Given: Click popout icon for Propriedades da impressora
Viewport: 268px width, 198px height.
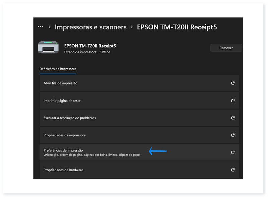Looking at the screenshot, I should (233, 135).
